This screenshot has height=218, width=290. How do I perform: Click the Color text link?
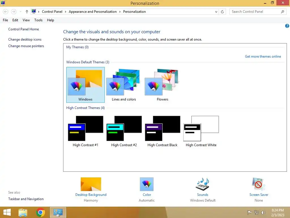click(x=147, y=195)
